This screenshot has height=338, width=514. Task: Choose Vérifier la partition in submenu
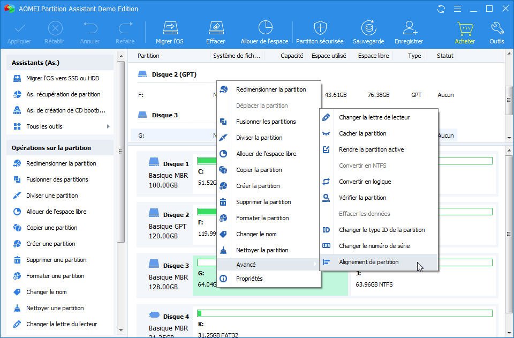(379, 198)
